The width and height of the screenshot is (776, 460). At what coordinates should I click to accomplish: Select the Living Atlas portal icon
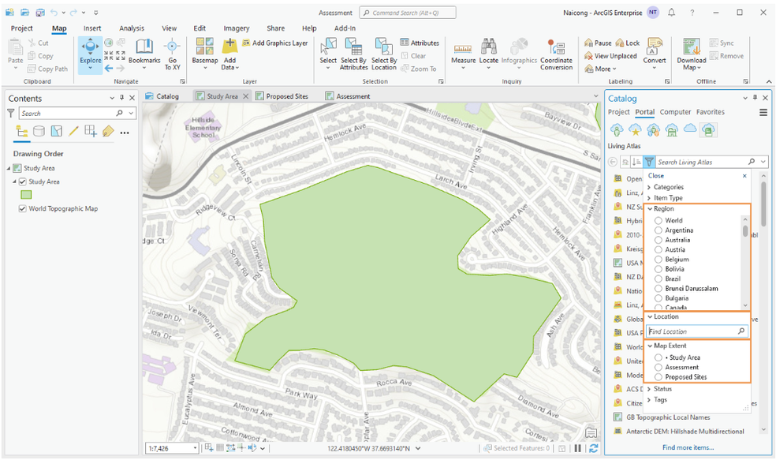tap(708, 129)
